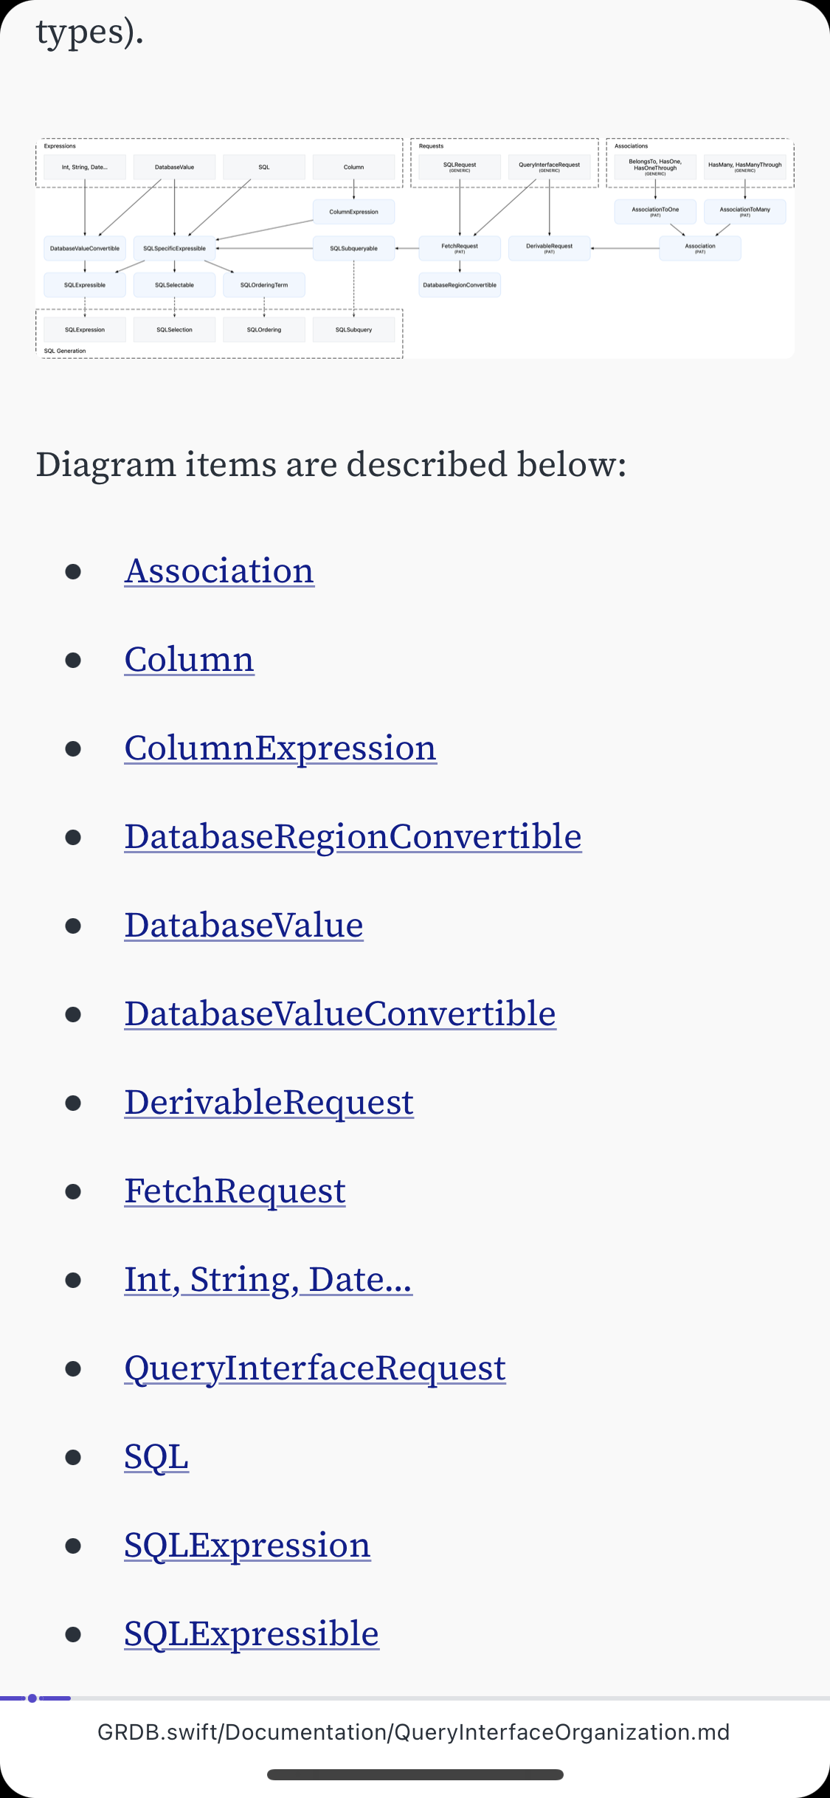Click the SQL link in the list
Screen dimensions: 830x1798
(x=156, y=1457)
